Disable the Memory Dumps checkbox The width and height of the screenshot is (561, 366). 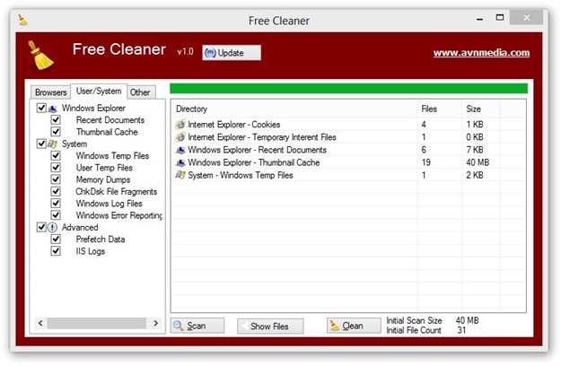[x=56, y=179]
